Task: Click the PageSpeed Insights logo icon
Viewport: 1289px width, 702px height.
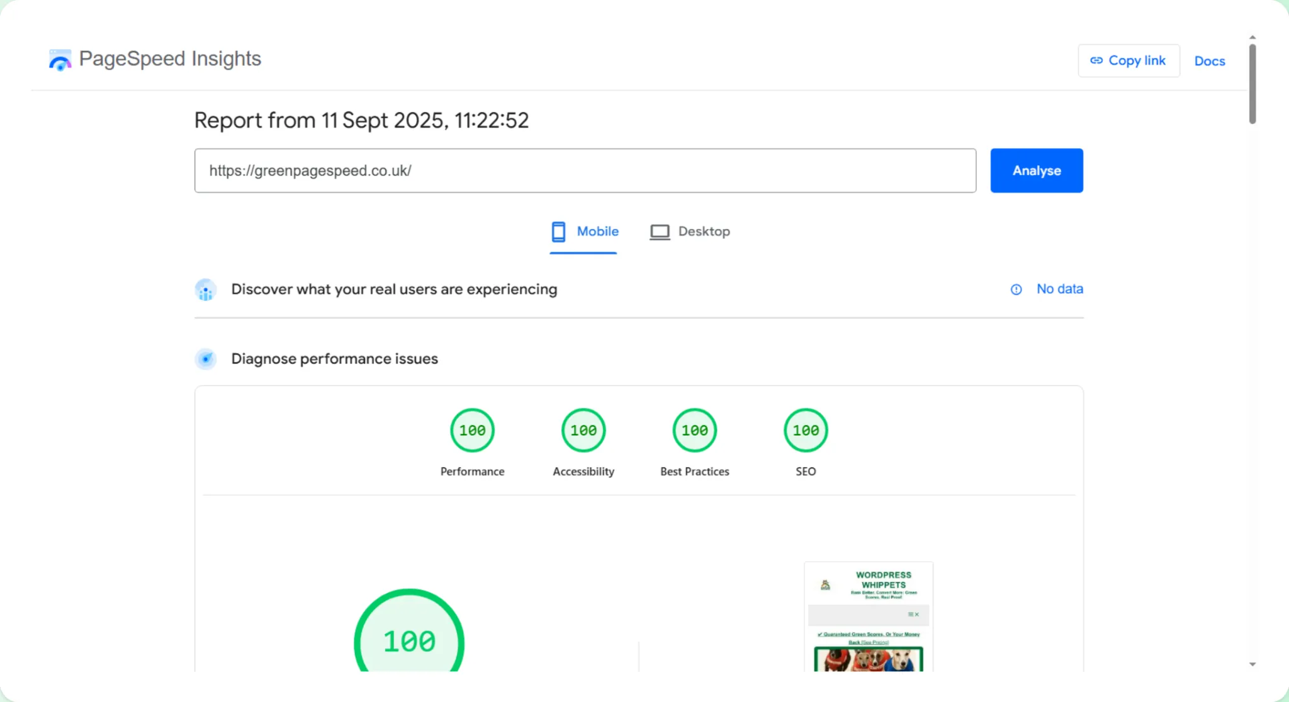Action: coord(60,60)
